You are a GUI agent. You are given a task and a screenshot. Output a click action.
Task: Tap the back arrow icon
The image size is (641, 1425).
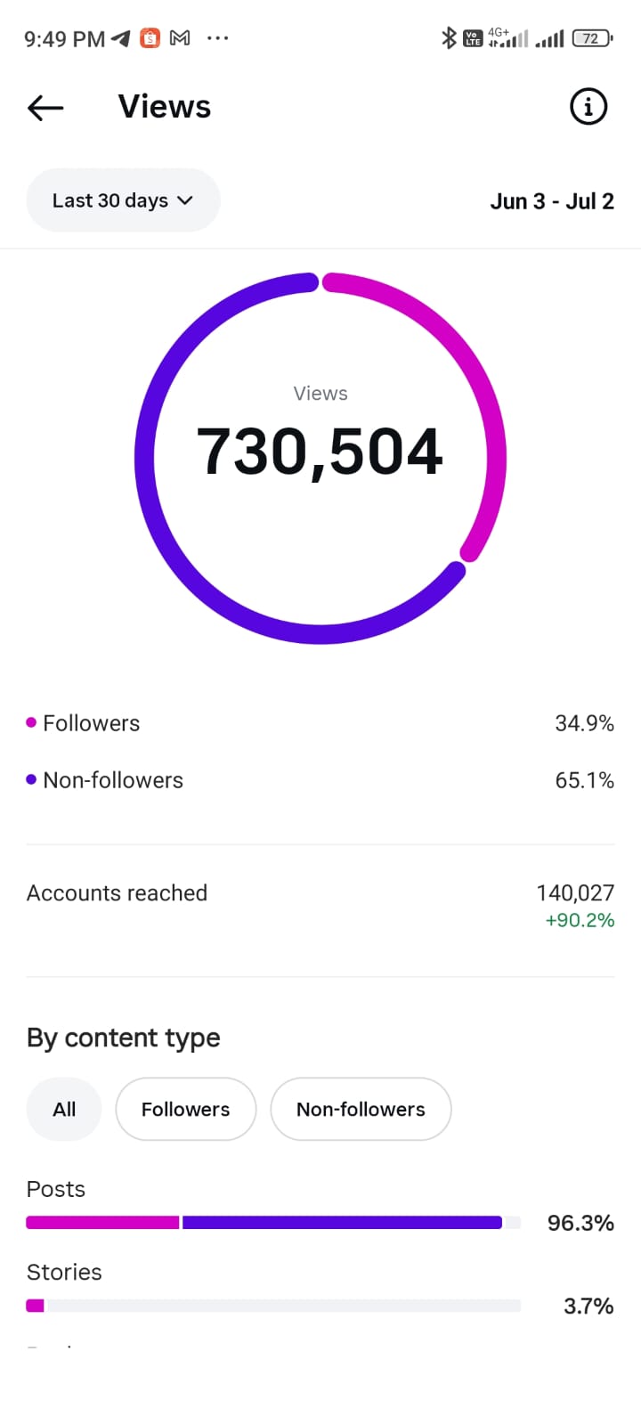[45, 108]
